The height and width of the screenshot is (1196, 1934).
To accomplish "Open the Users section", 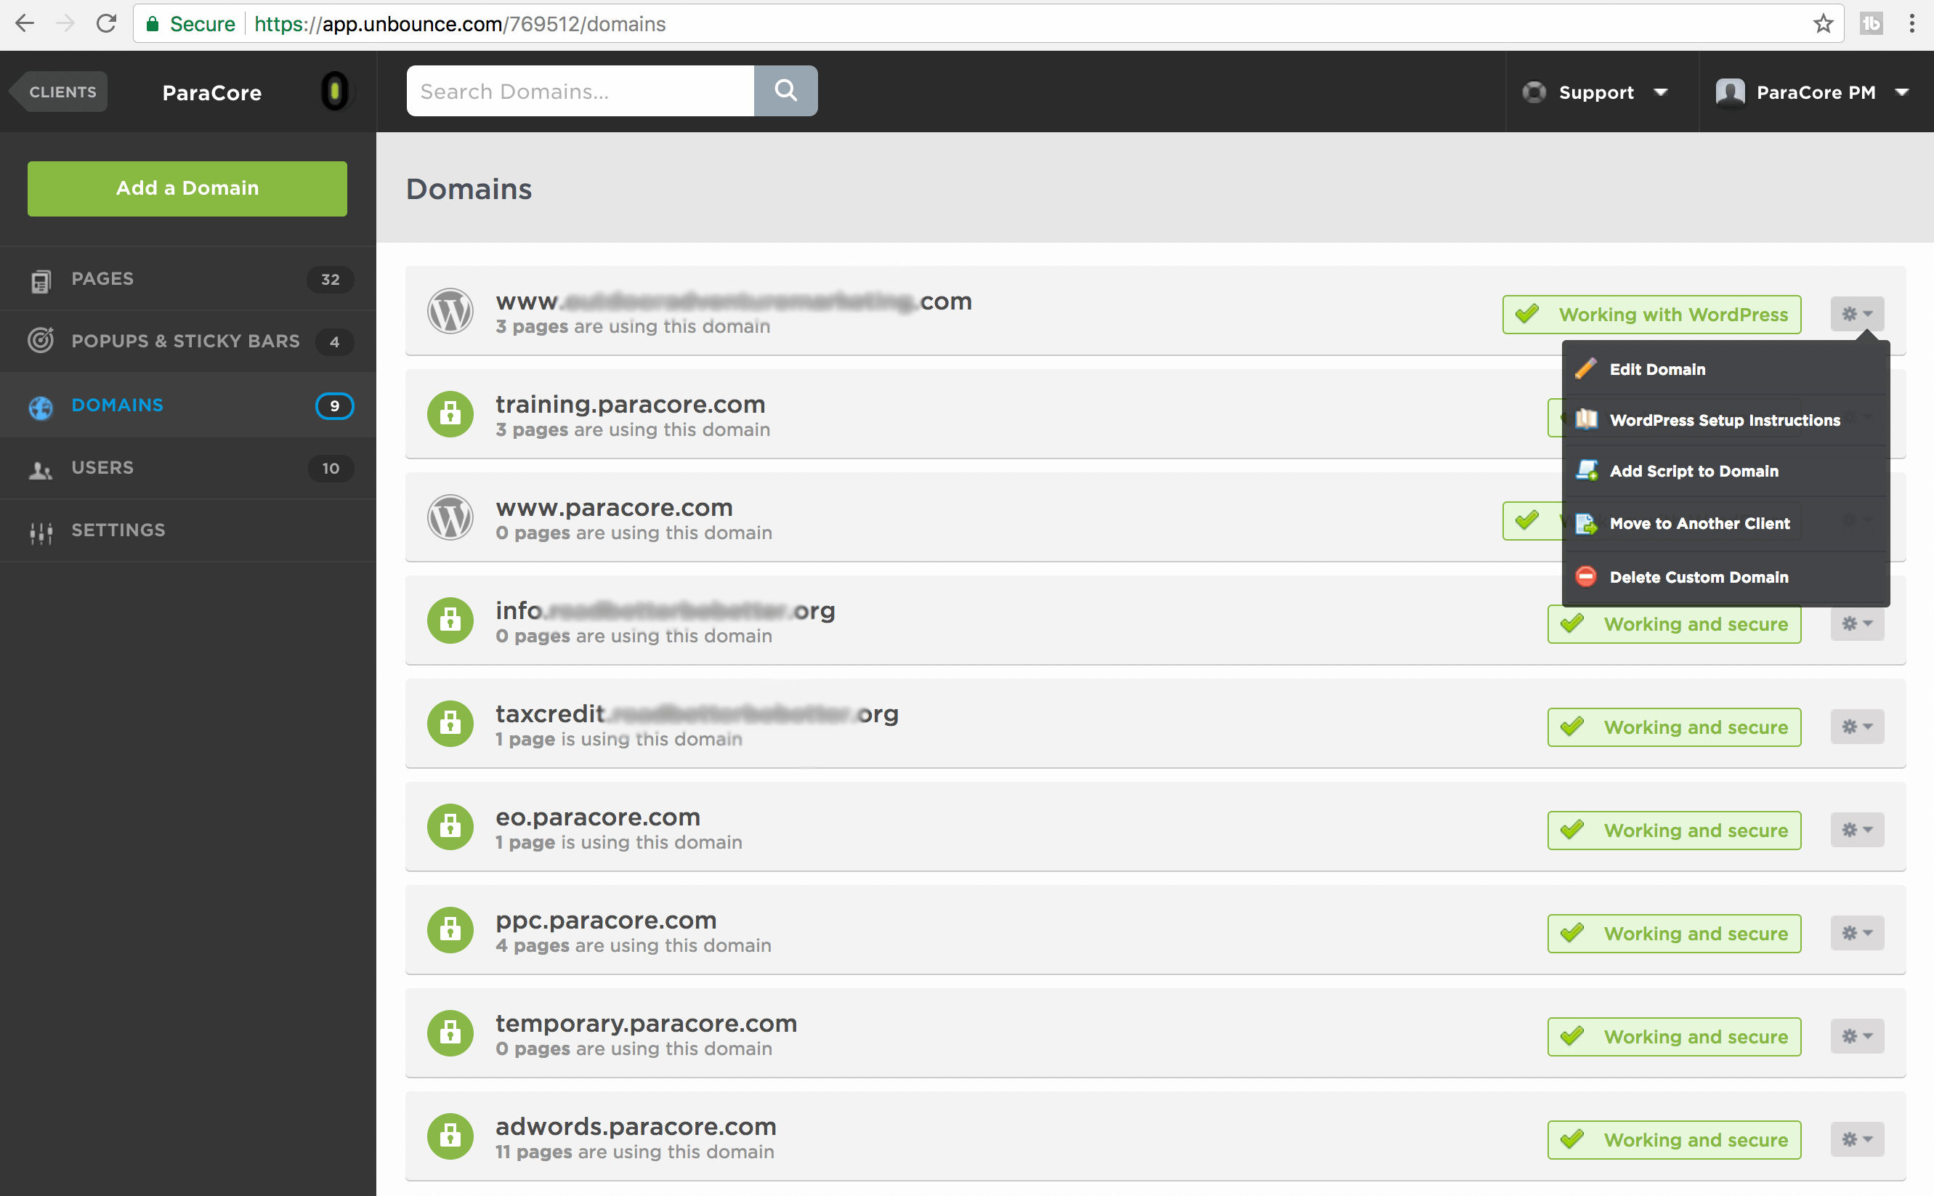I will tap(188, 467).
